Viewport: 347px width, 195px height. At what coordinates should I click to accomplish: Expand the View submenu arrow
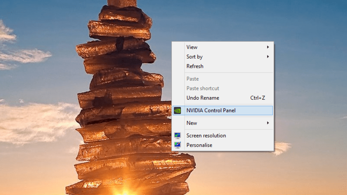[268, 47]
